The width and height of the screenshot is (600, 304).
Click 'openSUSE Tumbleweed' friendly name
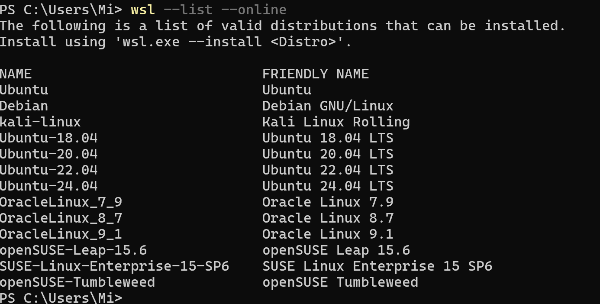coord(340,282)
